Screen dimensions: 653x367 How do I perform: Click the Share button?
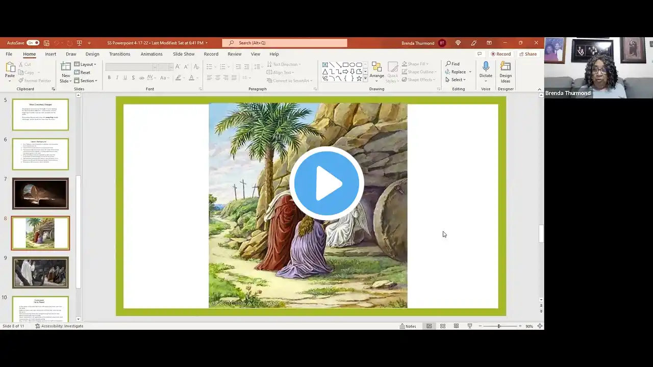point(528,54)
